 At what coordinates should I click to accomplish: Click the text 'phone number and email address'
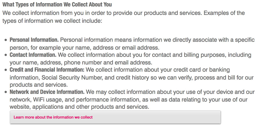point(107,62)
